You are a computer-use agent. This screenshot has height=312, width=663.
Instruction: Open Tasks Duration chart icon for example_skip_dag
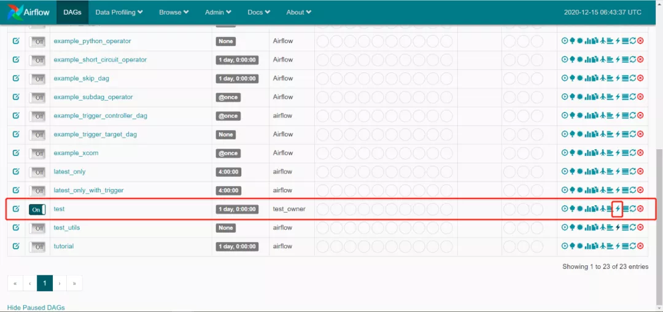[x=587, y=78]
